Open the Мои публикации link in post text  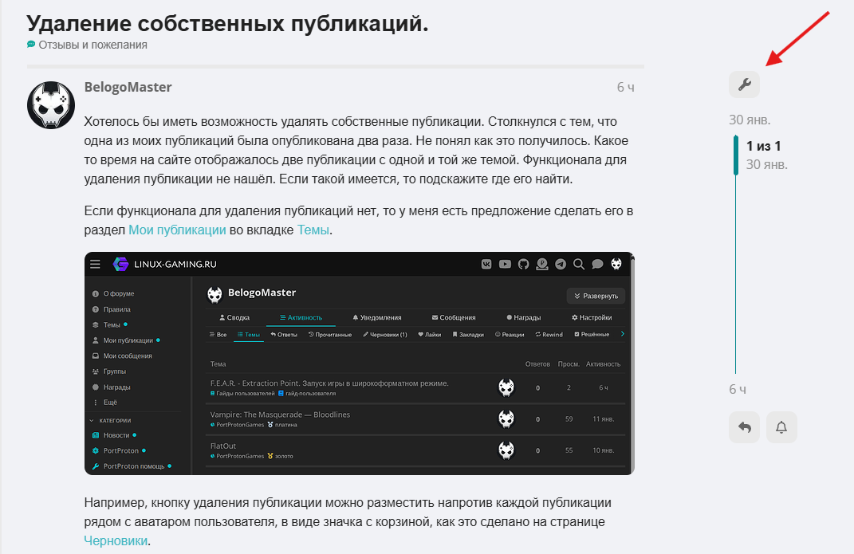coord(177,230)
